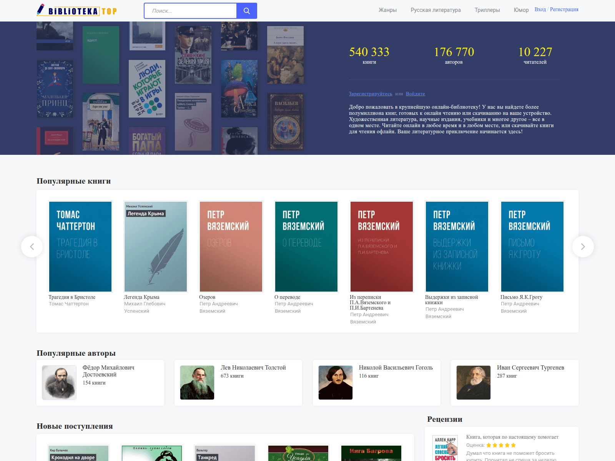Click the Зелёная миля cover in banner
Viewport: 615px width, 461px height.
[x=193, y=55]
